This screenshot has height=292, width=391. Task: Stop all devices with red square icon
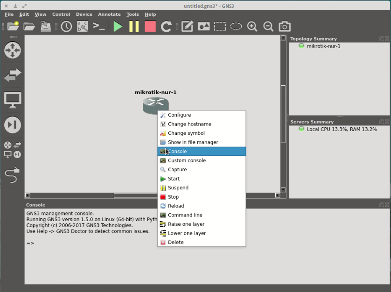pos(150,27)
